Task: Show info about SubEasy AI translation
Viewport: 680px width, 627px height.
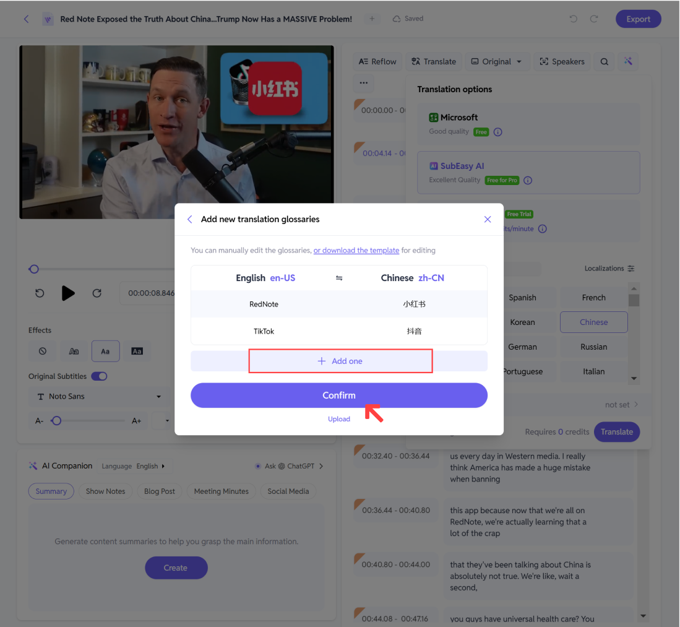Action: [528, 181]
